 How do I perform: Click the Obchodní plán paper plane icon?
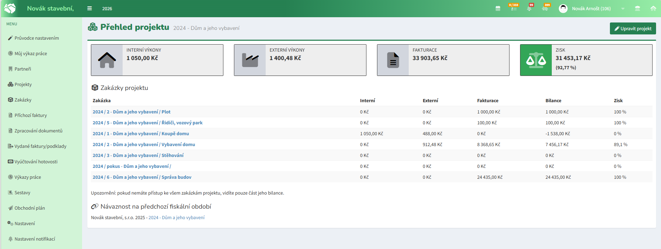click(11, 208)
